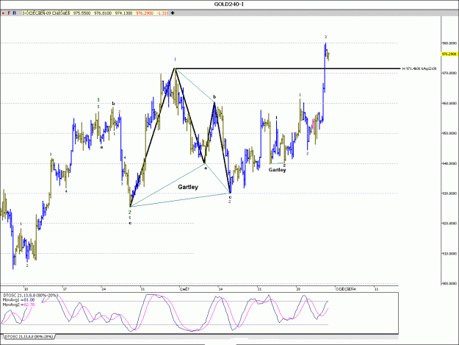This screenshot has width=459, height=345.
Task: Select the DTOSC 21,13,8,8 indicator tab
Action: 29,337
